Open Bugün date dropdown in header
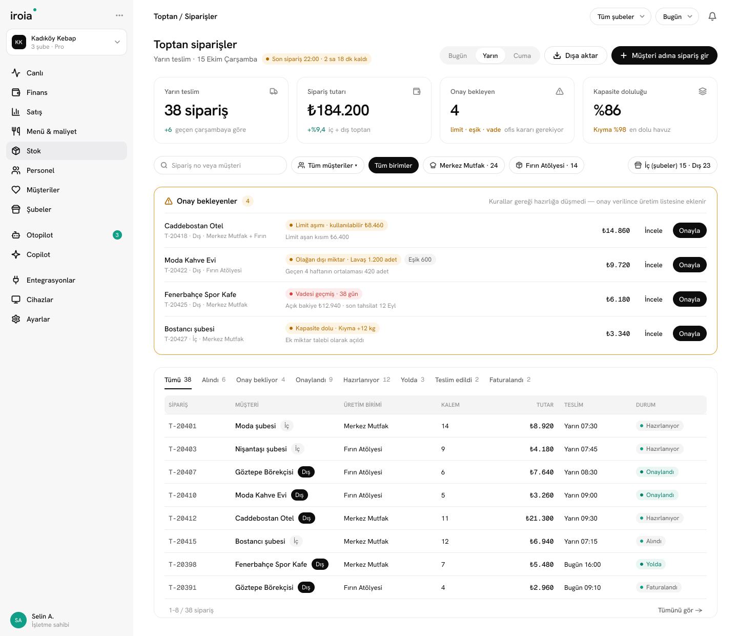Image resolution: width=738 pixels, height=636 pixels. 677,16
